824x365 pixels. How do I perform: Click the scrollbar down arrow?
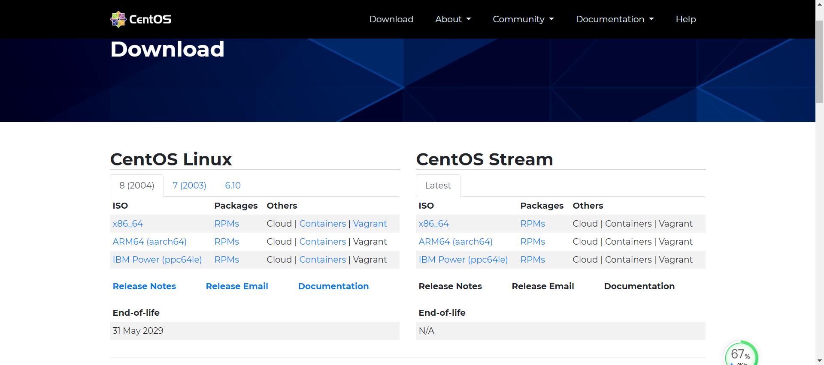[820, 361]
